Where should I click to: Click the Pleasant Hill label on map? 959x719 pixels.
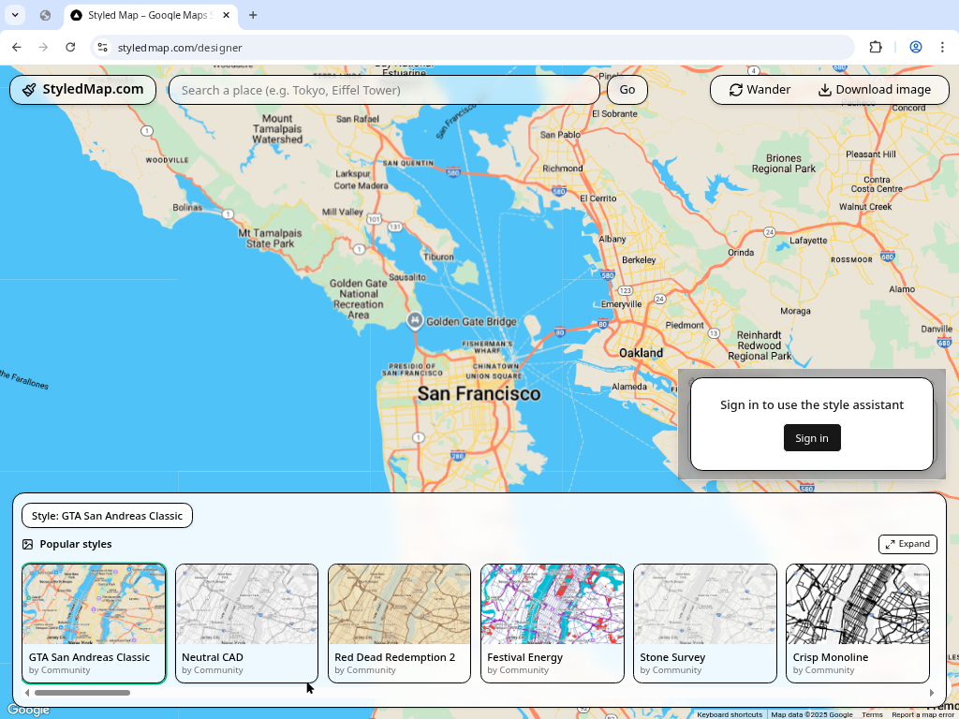click(x=870, y=154)
